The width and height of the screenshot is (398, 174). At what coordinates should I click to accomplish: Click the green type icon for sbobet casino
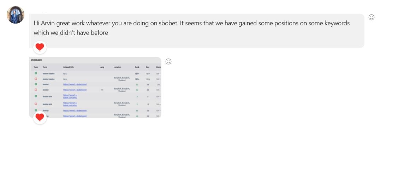click(x=36, y=74)
